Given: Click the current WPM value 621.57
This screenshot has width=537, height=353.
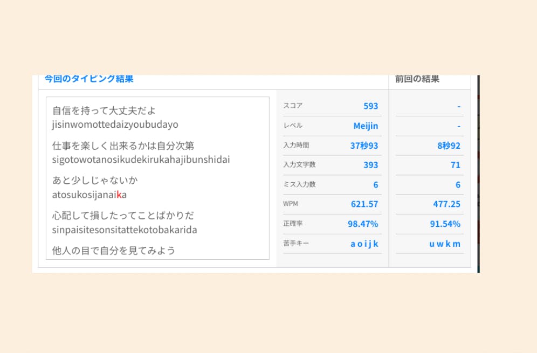Looking at the screenshot, I should (x=364, y=204).
